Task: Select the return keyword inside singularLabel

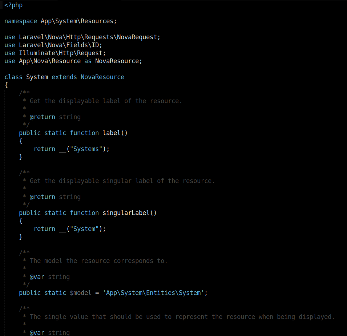Action: 44,228
